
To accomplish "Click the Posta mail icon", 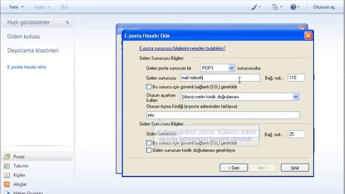I will tap(7, 157).
